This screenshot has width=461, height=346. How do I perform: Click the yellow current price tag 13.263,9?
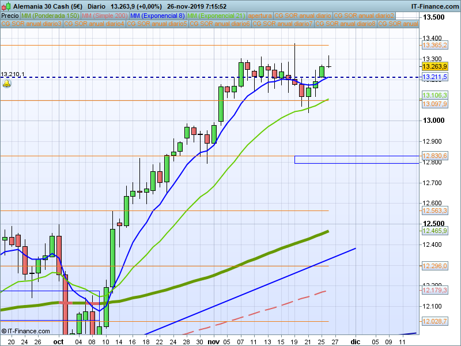[434, 66]
